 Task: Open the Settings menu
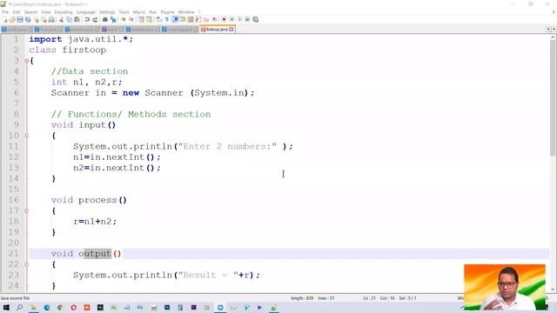107,12
